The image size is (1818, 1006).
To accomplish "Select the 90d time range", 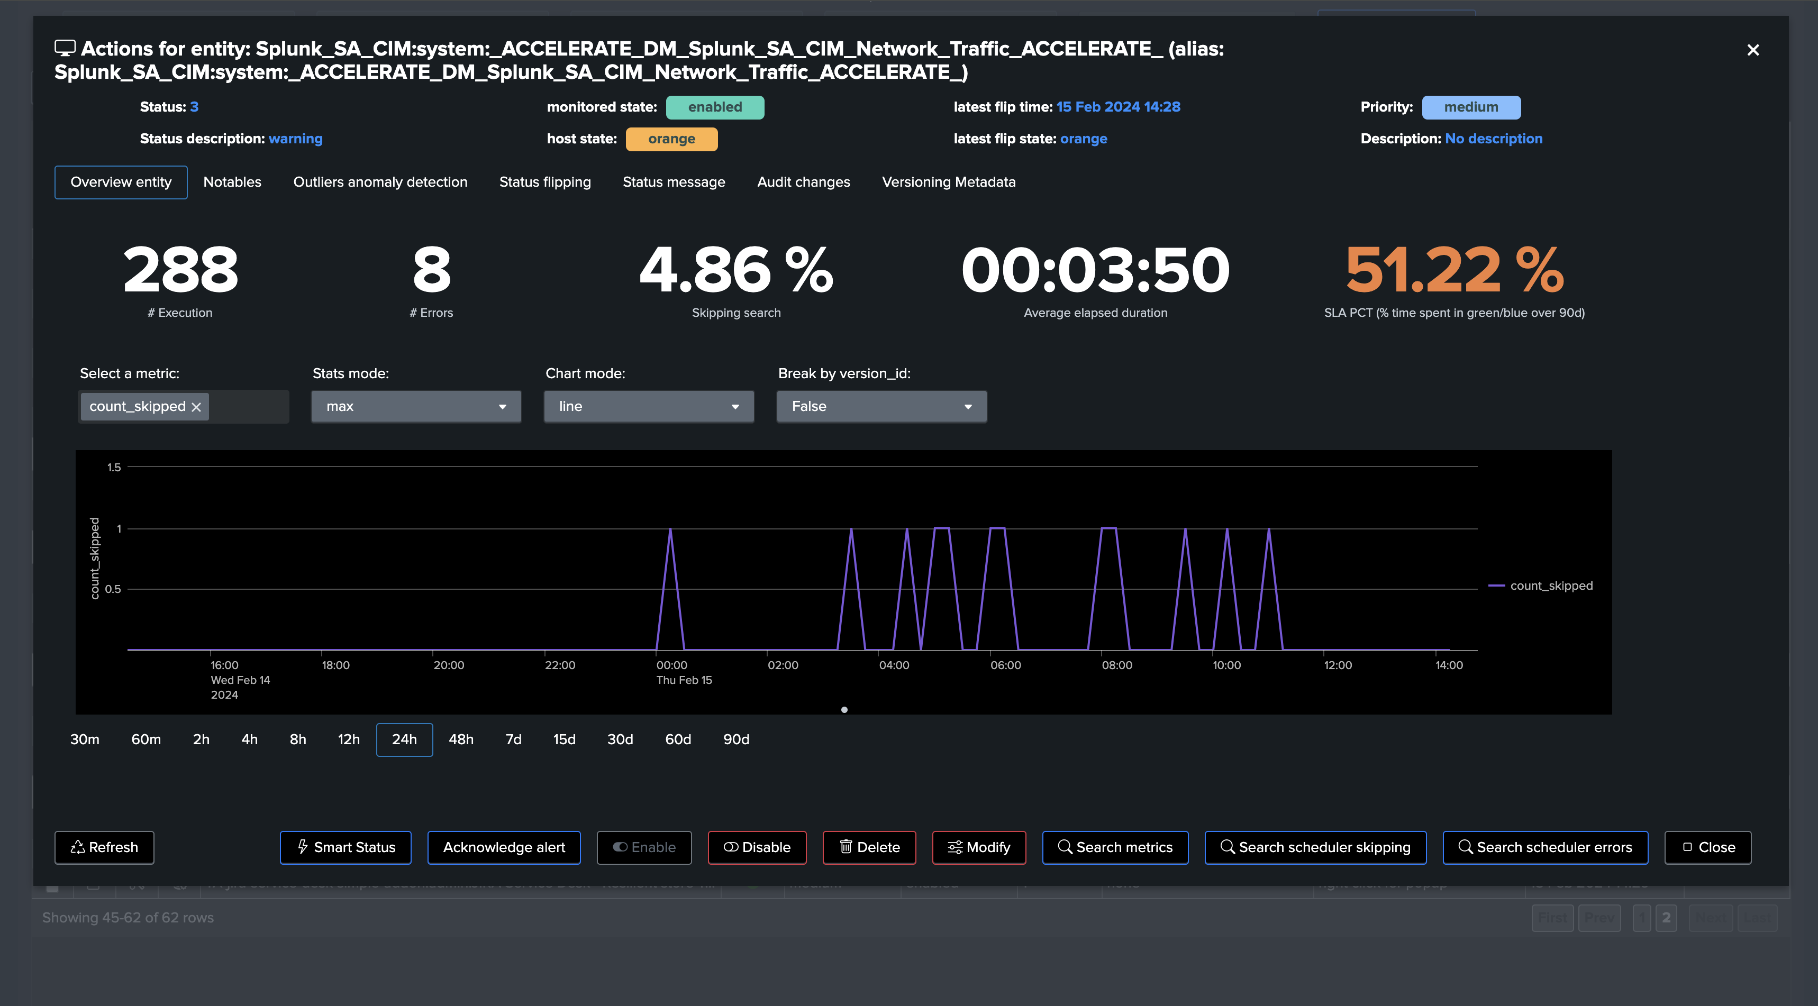I will coord(735,739).
